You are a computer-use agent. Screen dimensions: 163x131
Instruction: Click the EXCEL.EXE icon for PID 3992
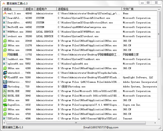click(5, 91)
